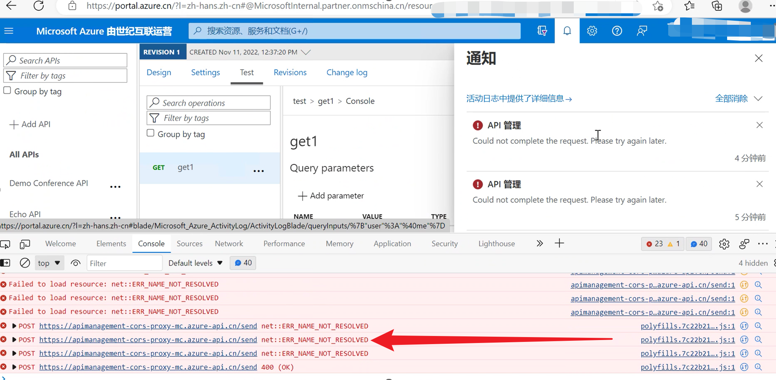
Task: Check Group by tag for operations
Action: [150, 133]
